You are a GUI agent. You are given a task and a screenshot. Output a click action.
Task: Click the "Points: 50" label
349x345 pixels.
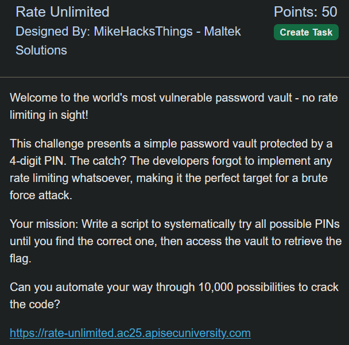coord(305,12)
